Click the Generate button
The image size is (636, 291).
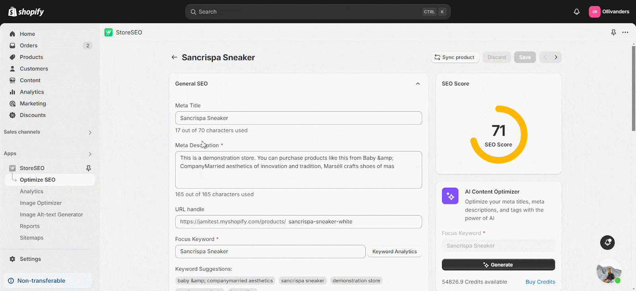[x=498, y=265]
